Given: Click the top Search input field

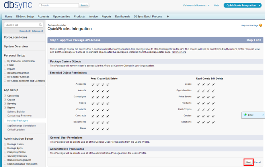Looking at the screenshot, I should (x=59, y=6).
